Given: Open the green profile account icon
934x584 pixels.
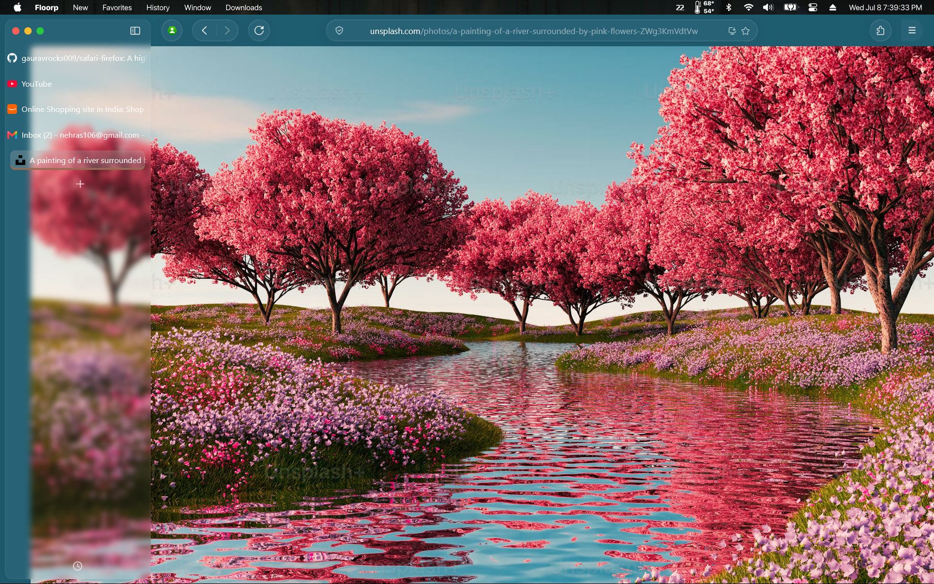Looking at the screenshot, I should point(172,31).
